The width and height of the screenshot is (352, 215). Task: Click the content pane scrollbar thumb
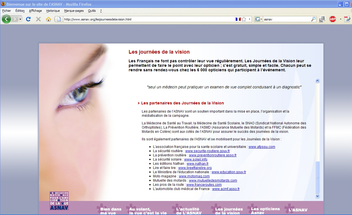(x=318, y=177)
